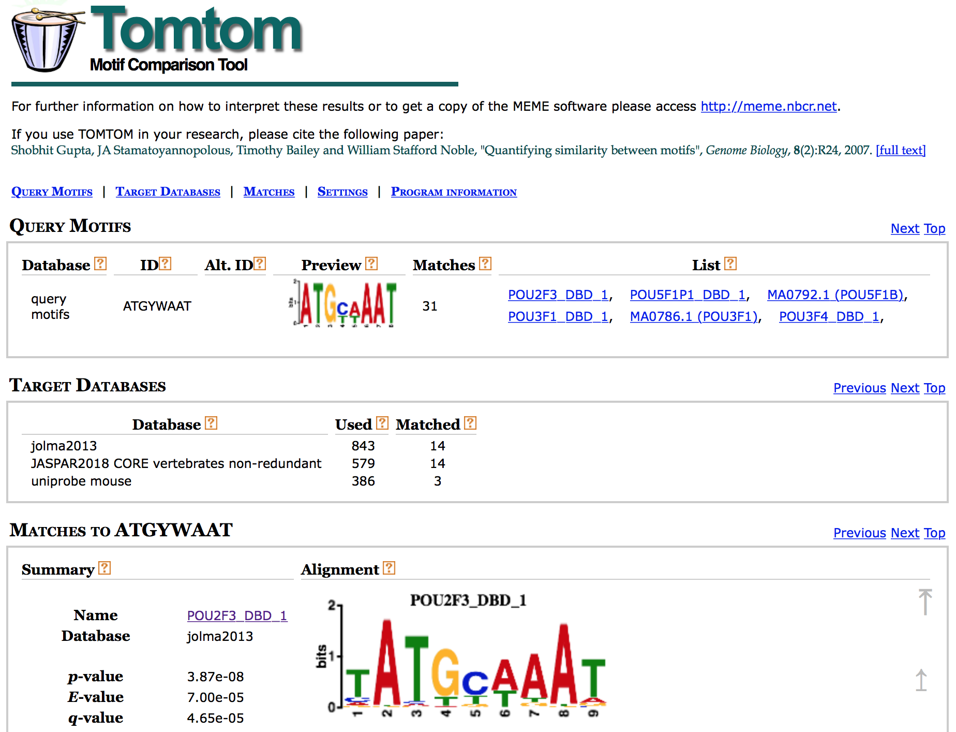The height and width of the screenshot is (732, 956).
Task: Click the matches count 31
Action: point(430,306)
